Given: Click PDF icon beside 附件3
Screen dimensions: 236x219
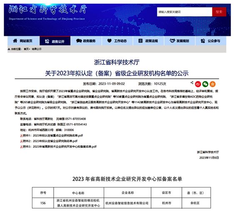Looking at the screenshot, I should click(x=22, y=147).
